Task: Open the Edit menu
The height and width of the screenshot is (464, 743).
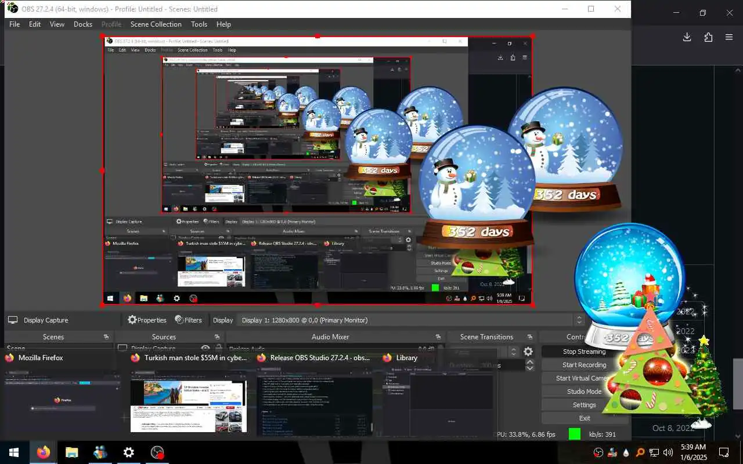Action: [x=35, y=24]
